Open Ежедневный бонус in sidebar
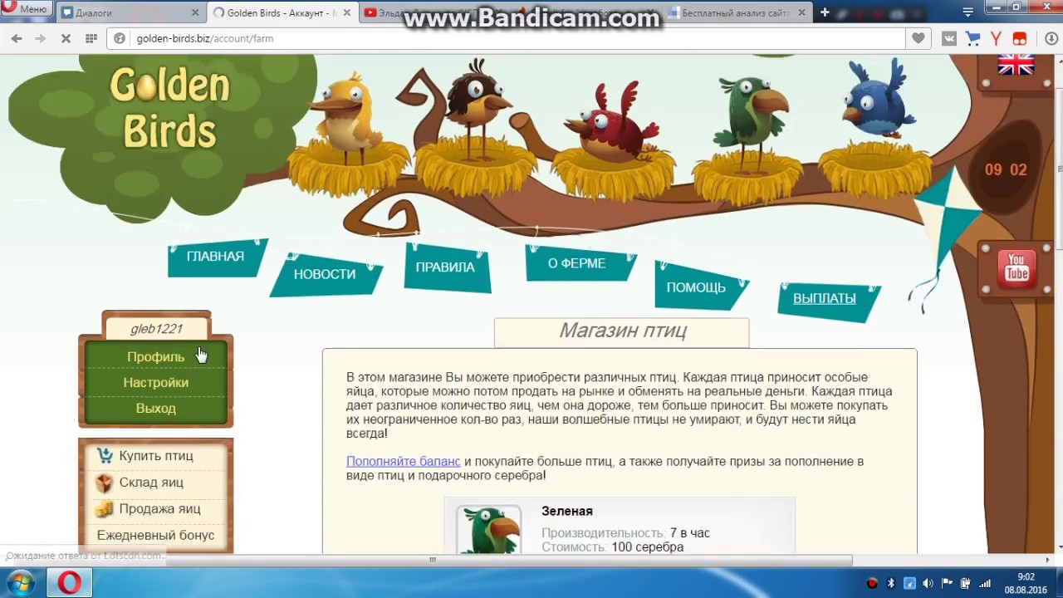Viewport: 1063px width, 598px height. click(x=156, y=536)
